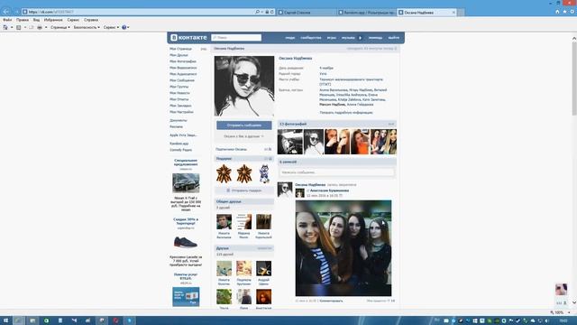Click the browser forward arrow button

16,12
